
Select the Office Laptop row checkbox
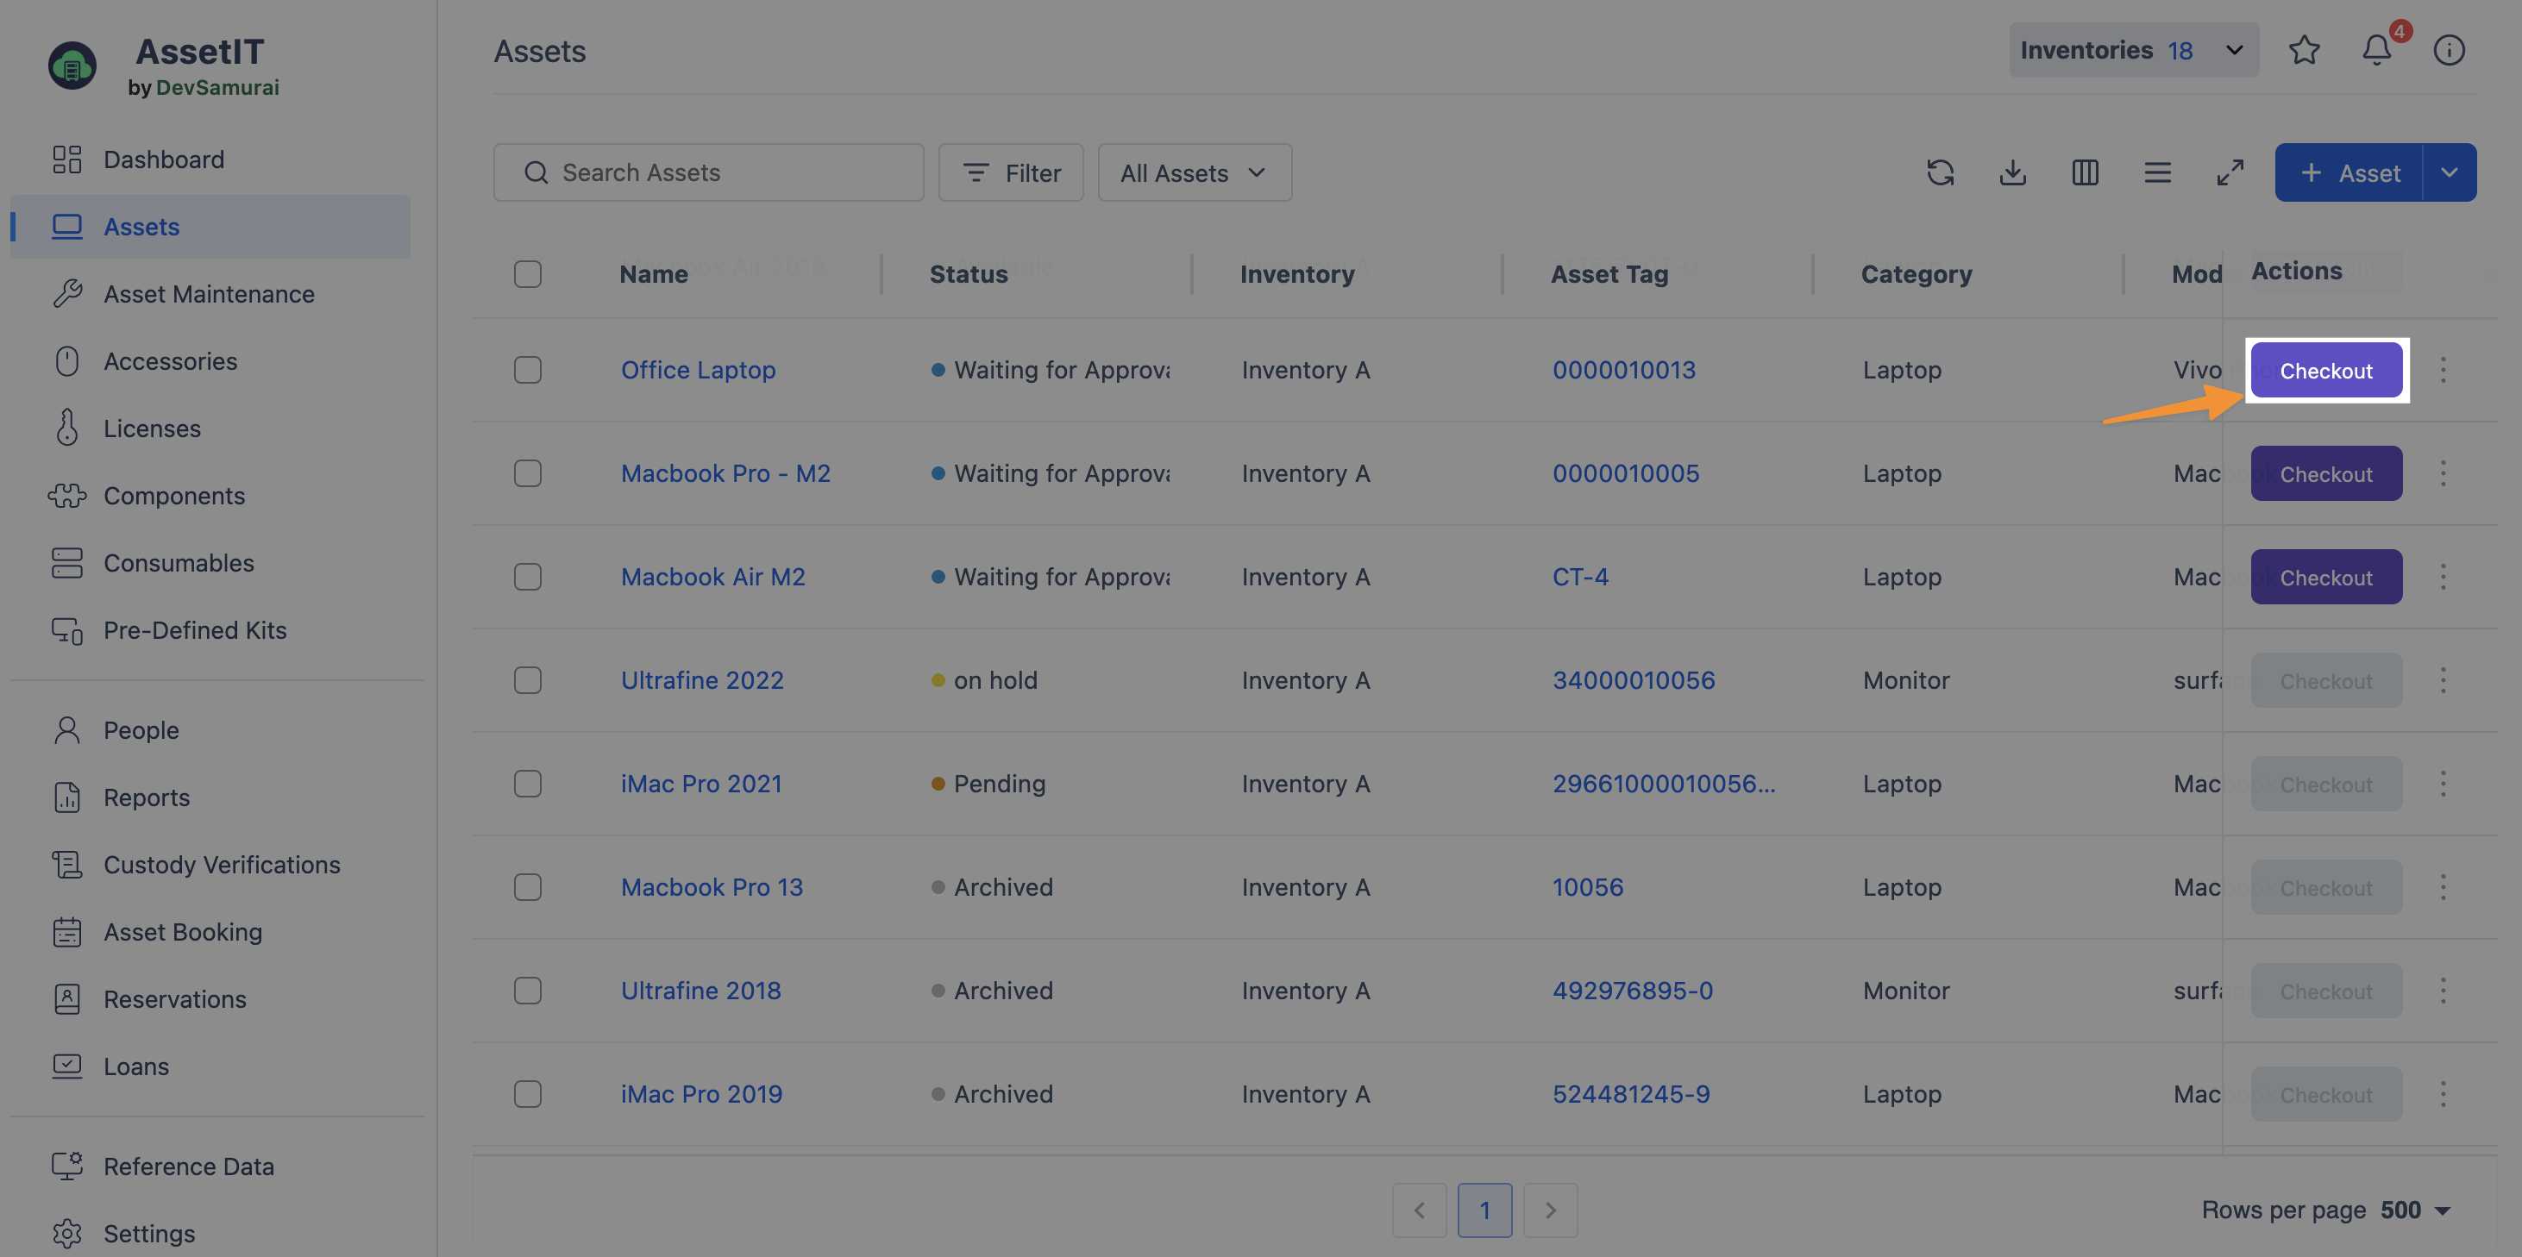pos(528,370)
